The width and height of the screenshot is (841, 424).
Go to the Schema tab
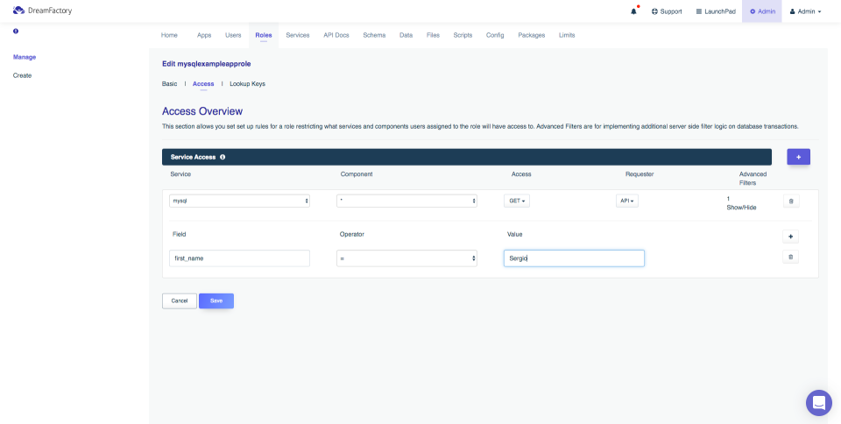point(374,35)
